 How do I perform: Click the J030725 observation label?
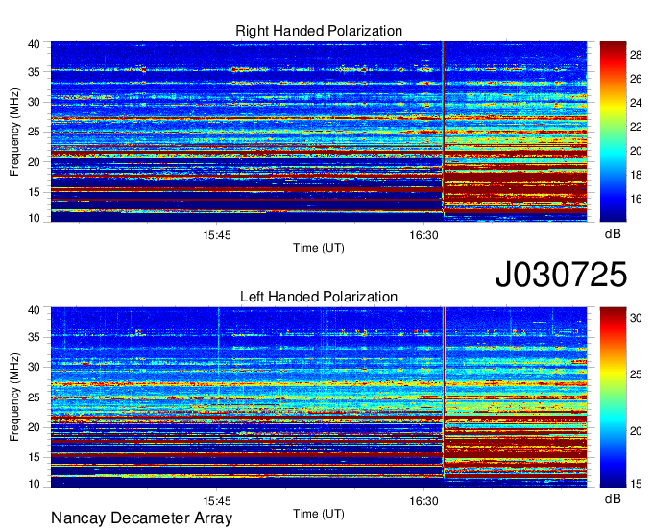tap(561, 274)
